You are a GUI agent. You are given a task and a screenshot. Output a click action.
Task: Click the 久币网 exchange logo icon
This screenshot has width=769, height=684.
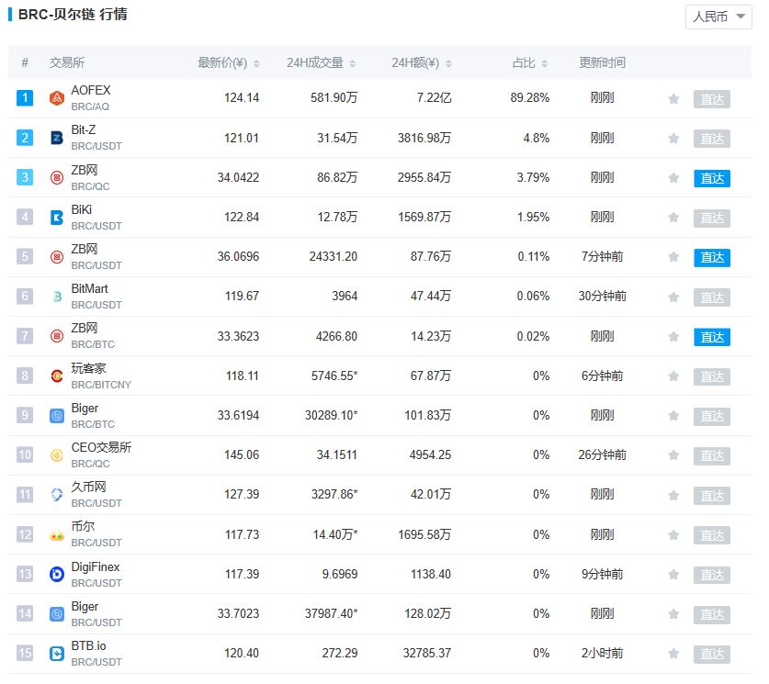click(x=57, y=494)
